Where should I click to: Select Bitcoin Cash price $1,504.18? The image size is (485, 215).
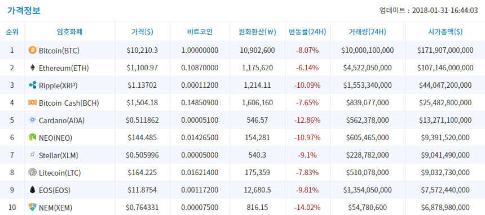(142, 102)
